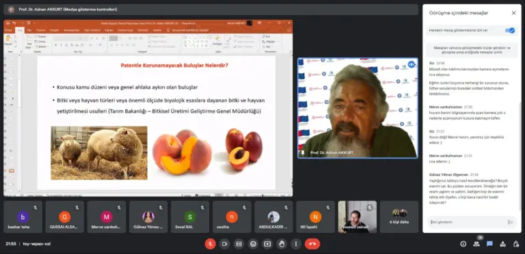Select nezihe participant tile
Image resolution: width=525 pixels, height=254 pixels.
coord(232,216)
